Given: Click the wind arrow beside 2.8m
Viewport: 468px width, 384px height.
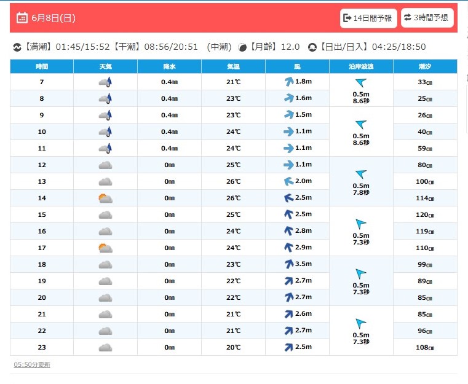Looking at the screenshot, I should (x=288, y=231).
